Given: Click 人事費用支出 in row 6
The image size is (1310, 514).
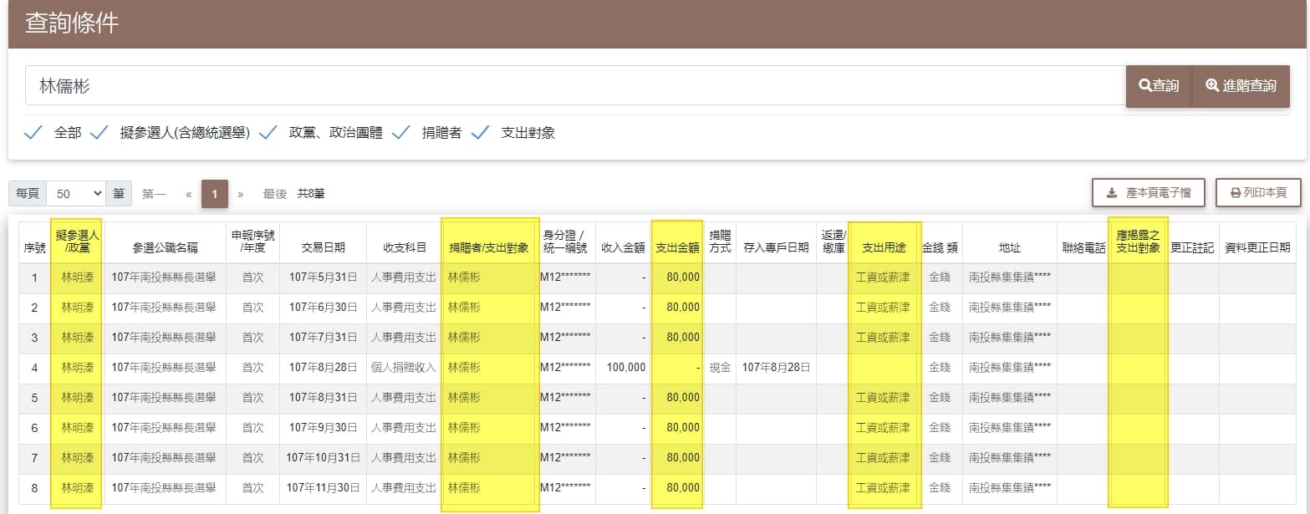Looking at the screenshot, I should 405,428.
